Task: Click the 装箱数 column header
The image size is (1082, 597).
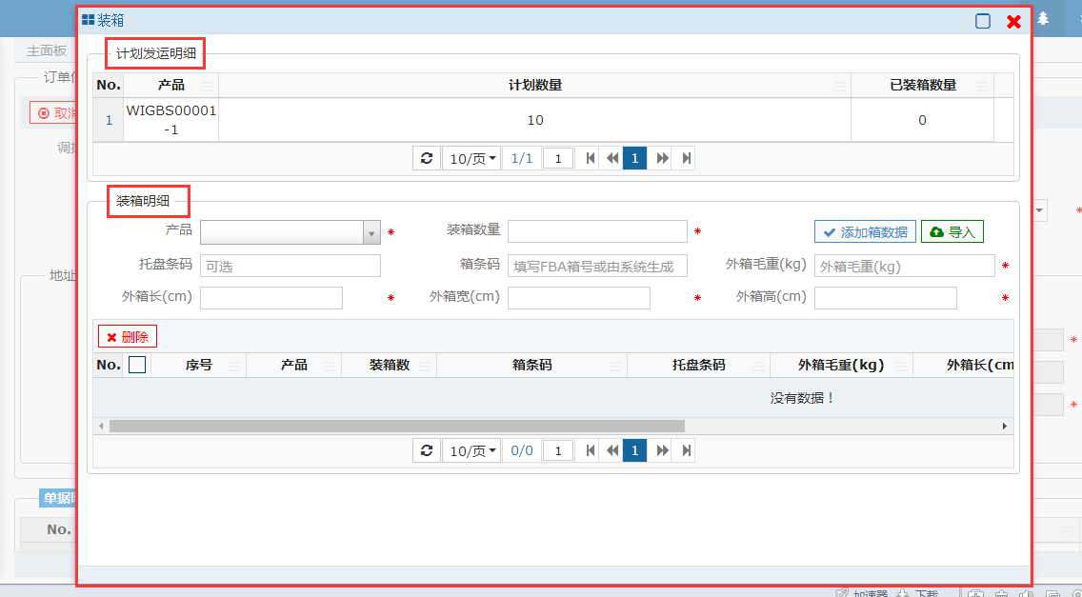Action: (x=390, y=365)
